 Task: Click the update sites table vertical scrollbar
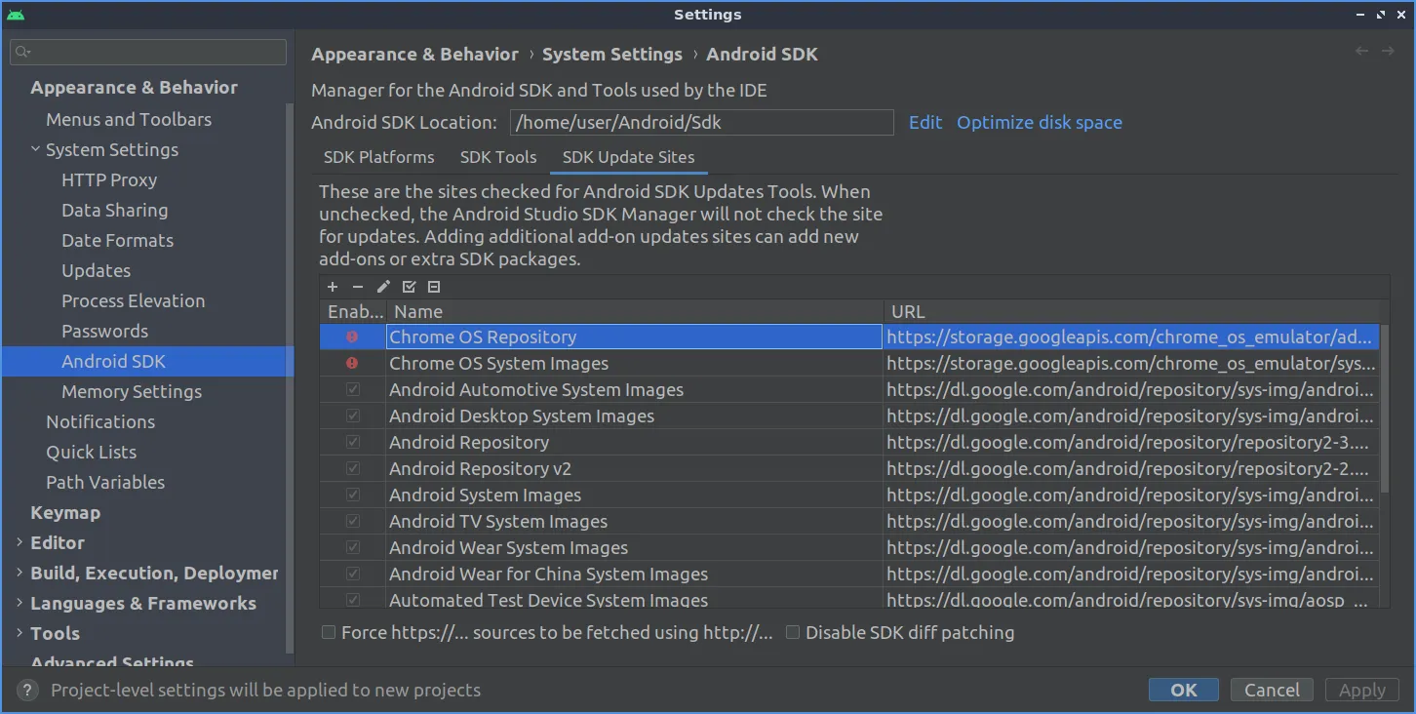click(x=1385, y=409)
